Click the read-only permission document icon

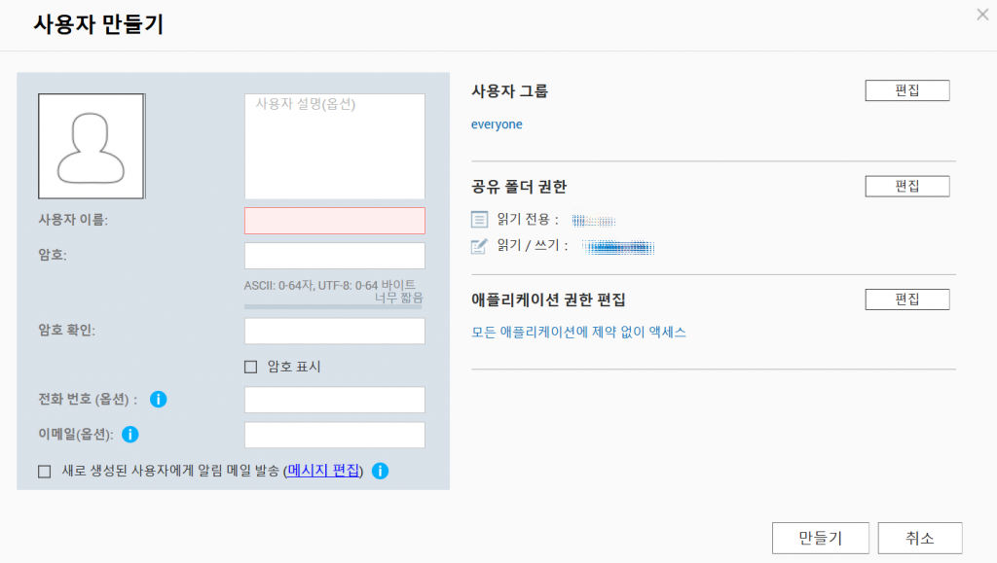[479, 220]
